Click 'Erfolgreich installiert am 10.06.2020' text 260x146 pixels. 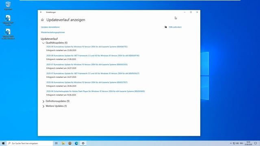point(61,95)
